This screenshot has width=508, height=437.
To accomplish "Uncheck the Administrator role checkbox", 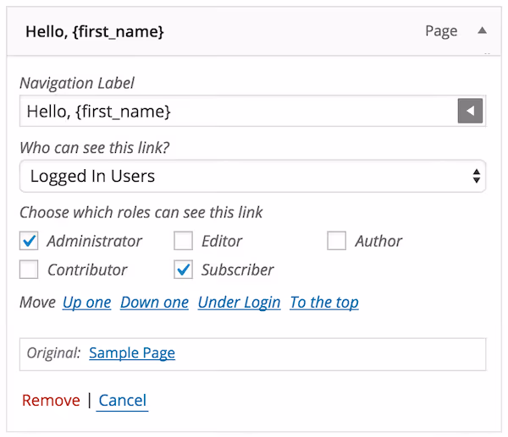I will click(x=29, y=241).
